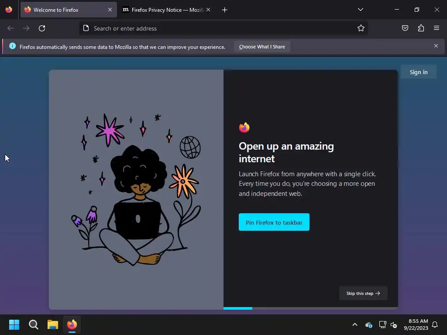Open File Explorer from taskbar
The image size is (447, 335).
(53, 325)
